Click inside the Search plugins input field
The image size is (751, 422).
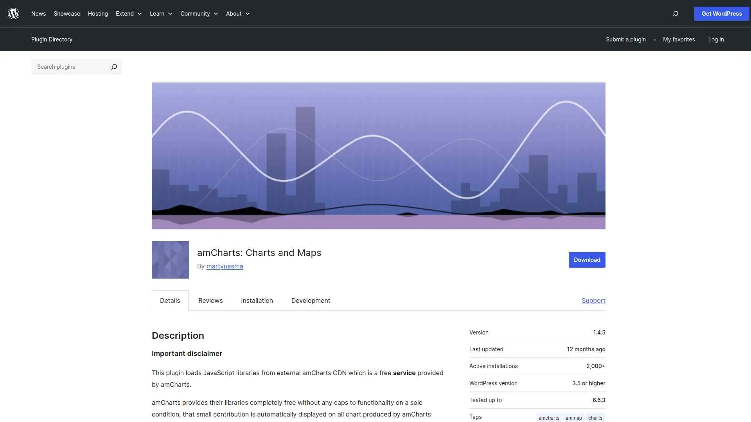[70, 66]
